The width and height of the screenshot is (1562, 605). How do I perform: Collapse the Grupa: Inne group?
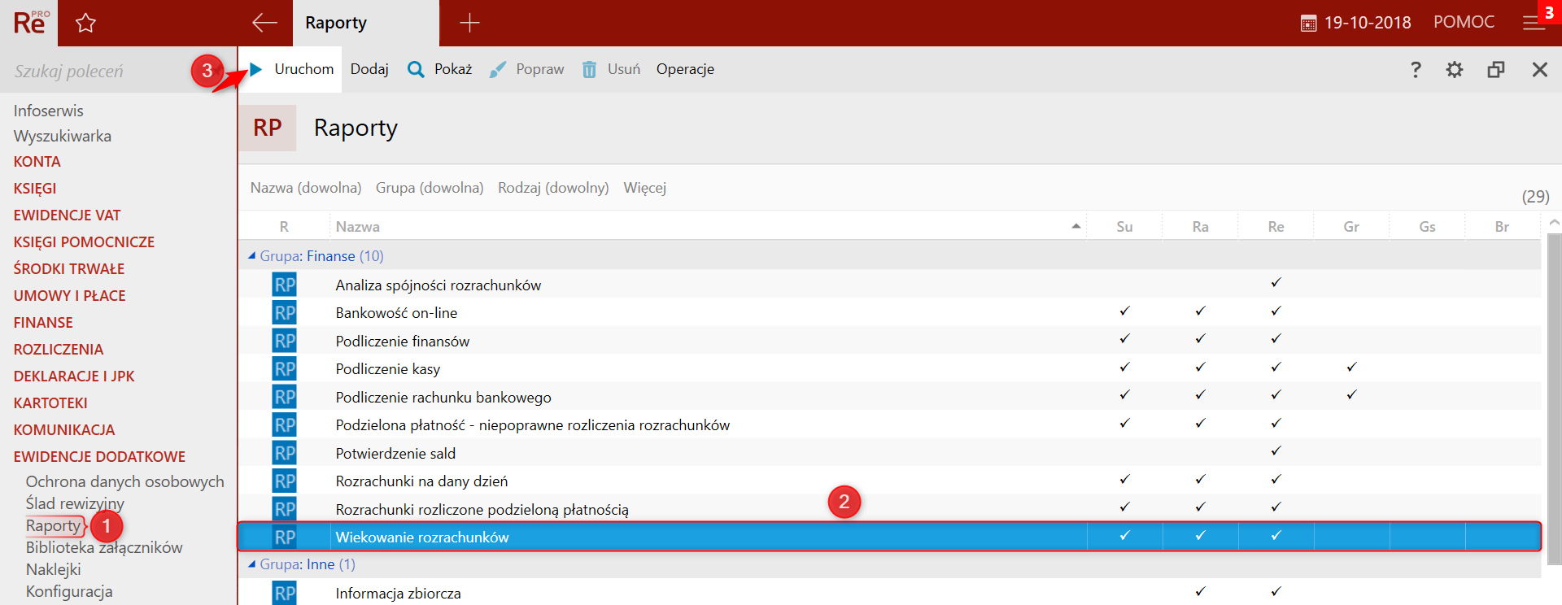pos(251,564)
